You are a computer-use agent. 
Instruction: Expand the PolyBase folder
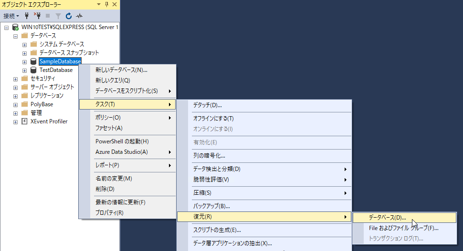point(15,105)
